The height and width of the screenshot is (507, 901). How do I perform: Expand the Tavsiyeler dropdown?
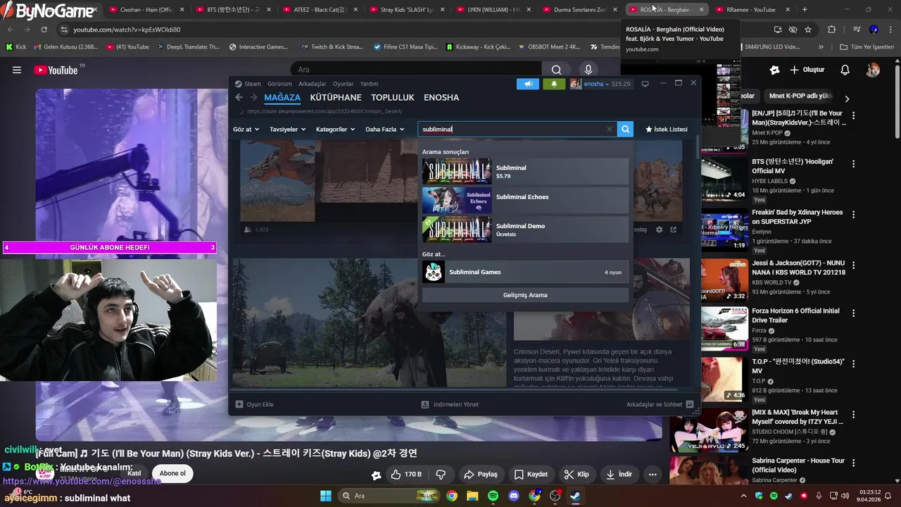point(287,130)
